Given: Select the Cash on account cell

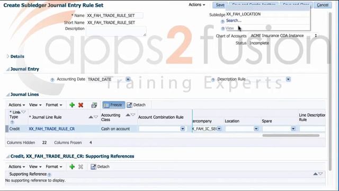Looking at the screenshot, I should click(115, 129).
